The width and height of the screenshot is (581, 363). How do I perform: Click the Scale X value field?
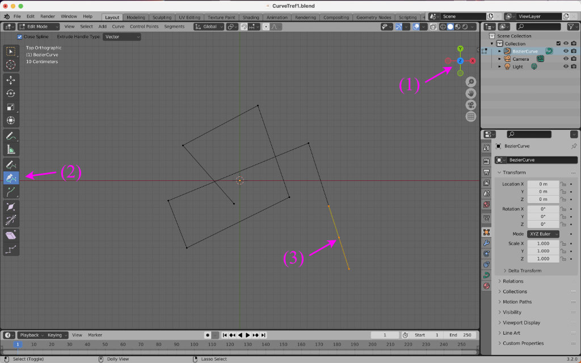click(x=542, y=243)
